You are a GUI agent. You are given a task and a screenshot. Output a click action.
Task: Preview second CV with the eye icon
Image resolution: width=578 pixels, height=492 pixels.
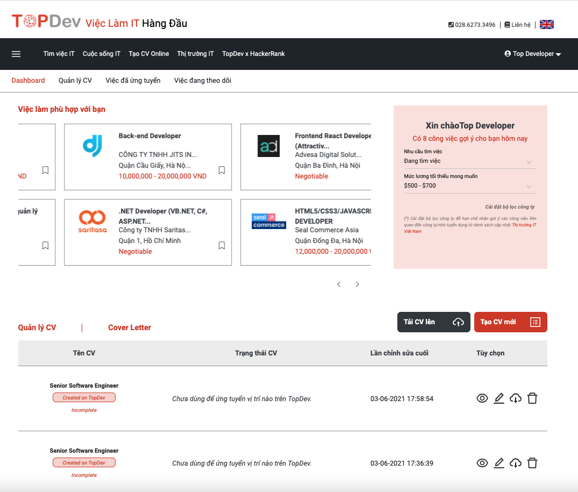coord(482,463)
